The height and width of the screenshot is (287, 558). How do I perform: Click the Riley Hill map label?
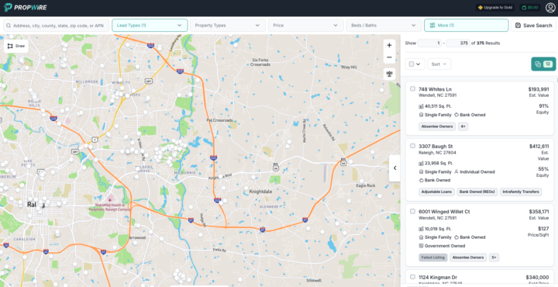pos(349,67)
